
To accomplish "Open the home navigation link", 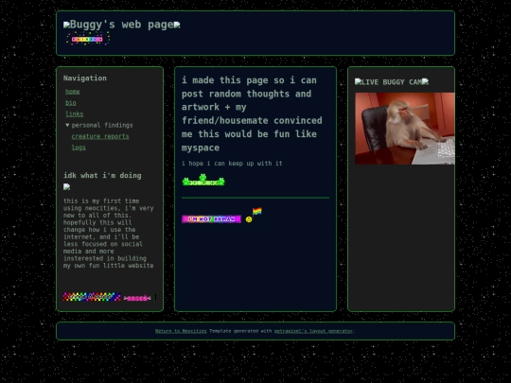I will click(72, 92).
